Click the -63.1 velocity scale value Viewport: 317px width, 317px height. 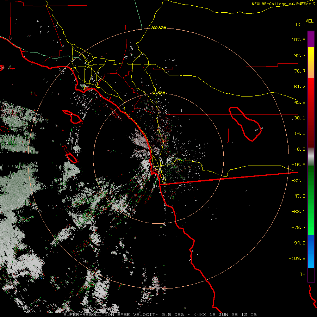click(x=298, y=212)
